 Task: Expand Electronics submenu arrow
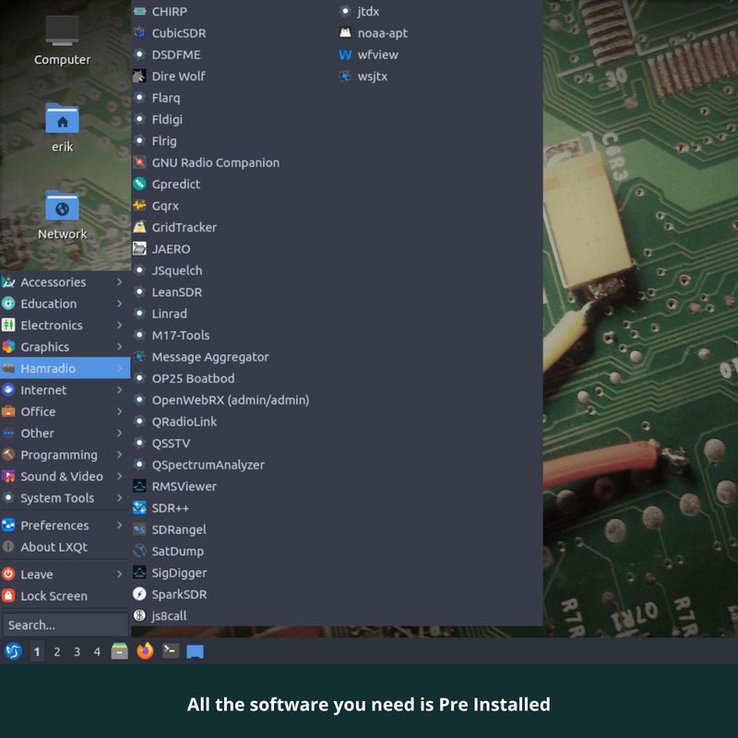click(120, 326)
